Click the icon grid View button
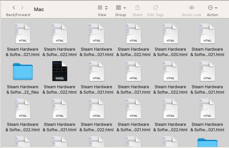 (x=100, y=8)
